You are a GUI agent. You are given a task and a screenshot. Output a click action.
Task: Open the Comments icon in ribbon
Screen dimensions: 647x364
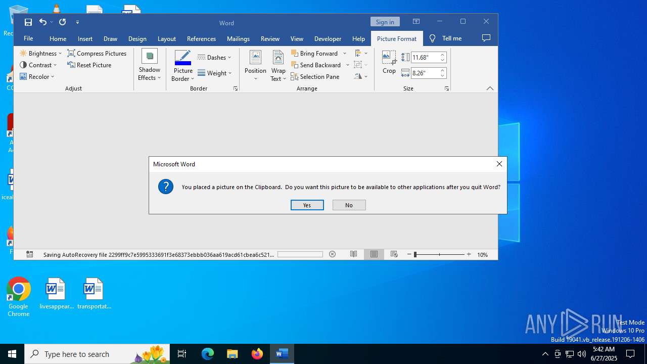pos(486,38)
